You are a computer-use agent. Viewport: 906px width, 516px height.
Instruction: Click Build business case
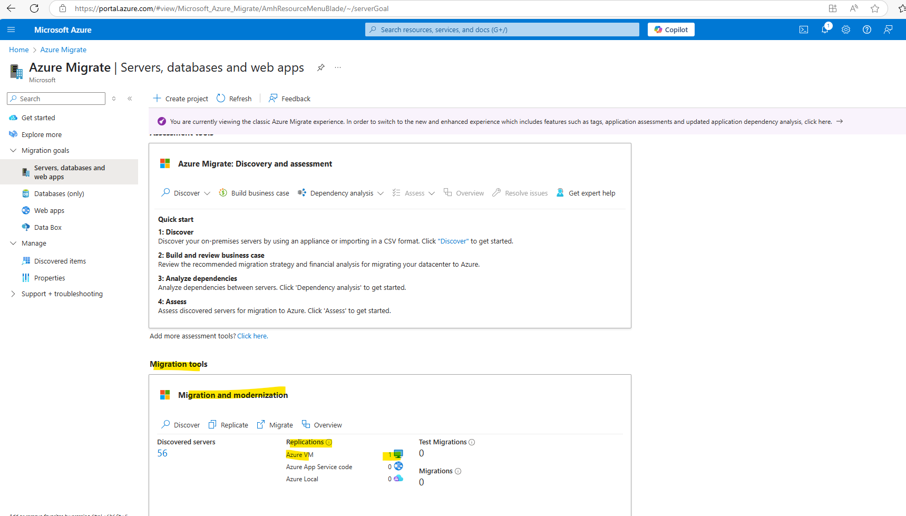pos(254,193)
